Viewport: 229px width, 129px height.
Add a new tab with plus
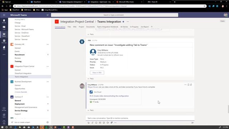[152, 27]
